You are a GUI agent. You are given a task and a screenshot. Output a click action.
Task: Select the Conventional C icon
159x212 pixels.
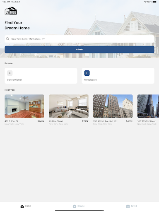pos(10,73)
